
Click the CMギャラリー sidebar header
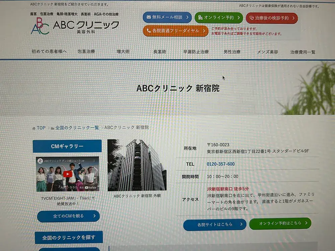click(67, 146)
